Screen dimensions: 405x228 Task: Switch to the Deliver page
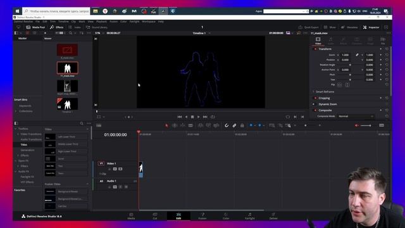tap(273, 216)
